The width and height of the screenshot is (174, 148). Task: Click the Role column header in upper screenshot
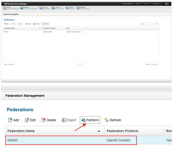pos(113,28)
